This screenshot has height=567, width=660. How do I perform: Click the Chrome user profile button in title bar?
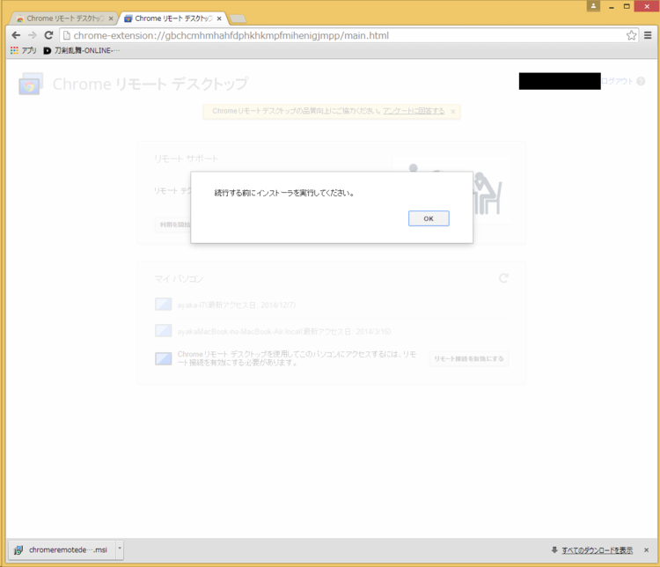[x=593, y=6]
